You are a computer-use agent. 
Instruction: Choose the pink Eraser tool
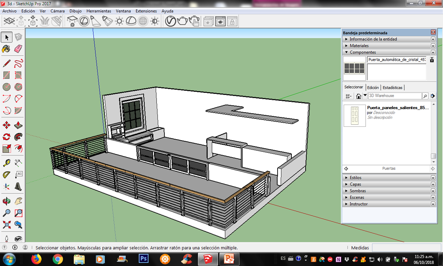[x=18, y=49]
